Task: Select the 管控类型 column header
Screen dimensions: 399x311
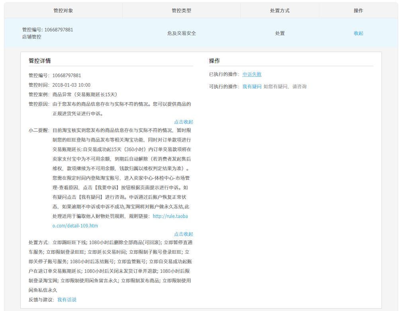Action: click(x=182, y=11)
